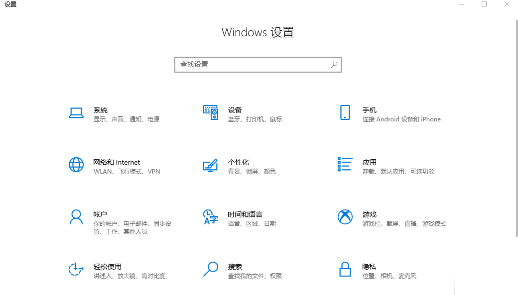The image size is (518, 295).
Task: Click description 游戏栏、截屏、直播、游戏模式
Action: [404, 224]
